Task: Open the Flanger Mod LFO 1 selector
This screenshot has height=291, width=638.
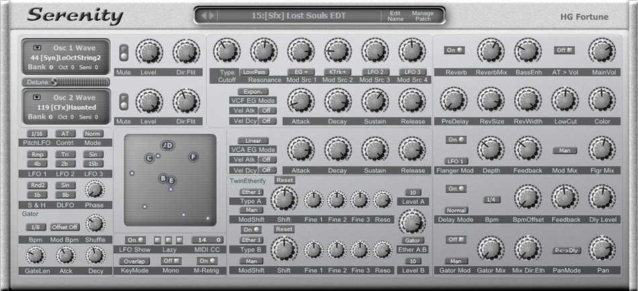Action: 456,161
